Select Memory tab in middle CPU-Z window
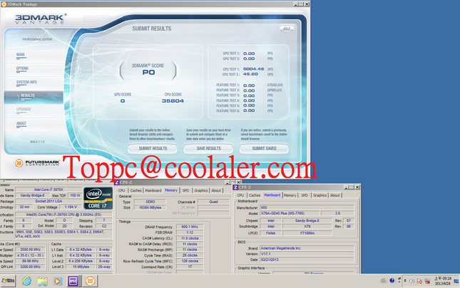This screenshot has height=288, width=460. pyautogui.click(x=171, y=190)
